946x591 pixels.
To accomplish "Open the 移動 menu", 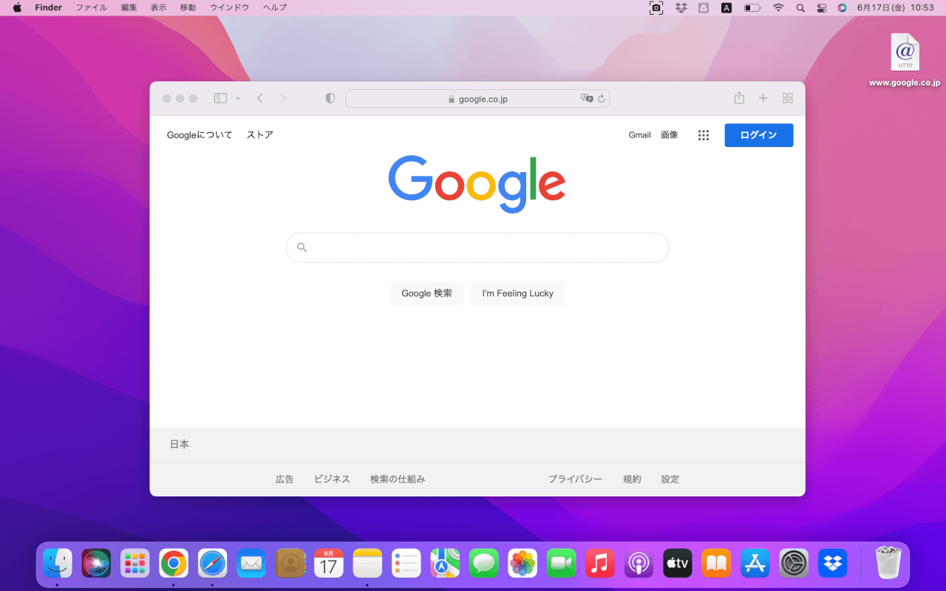I will (x=188, y=7).
